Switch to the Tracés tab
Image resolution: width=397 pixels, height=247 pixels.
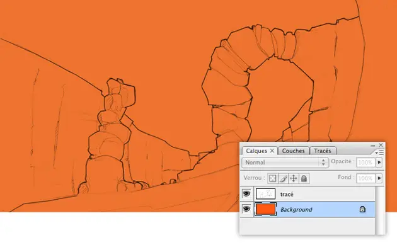[x=323, y=151]
